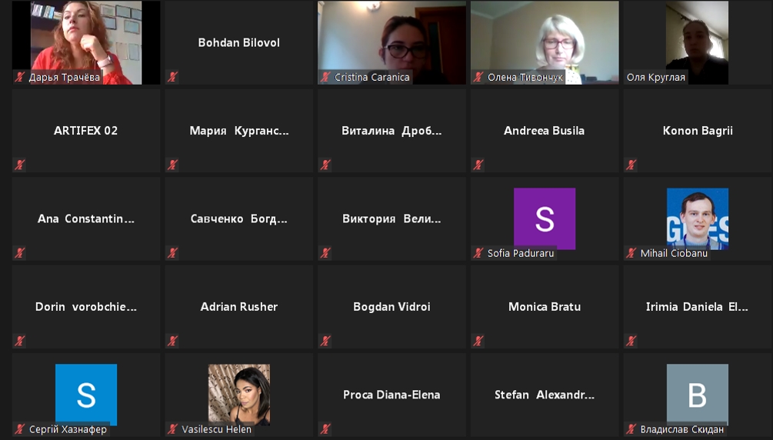Click muted mic icon on Proca Diana-Elena tile
Screen dimensions: 773x440
coord(325,429)
